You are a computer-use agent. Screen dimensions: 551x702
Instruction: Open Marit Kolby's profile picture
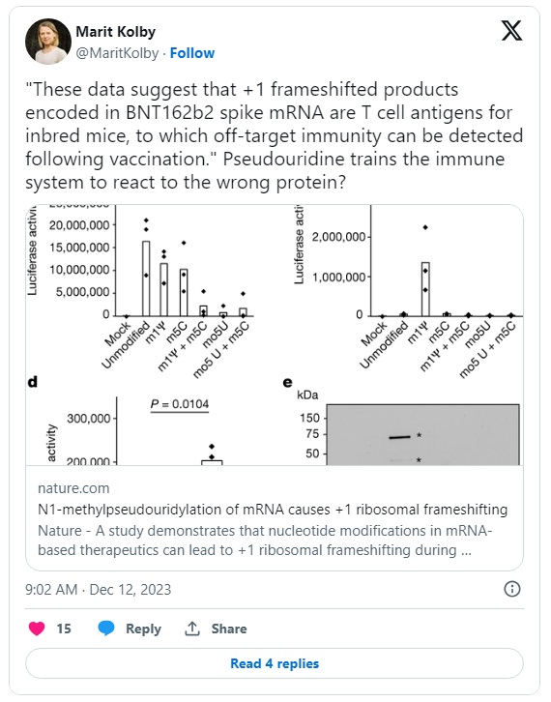click(x=48, y=42)
